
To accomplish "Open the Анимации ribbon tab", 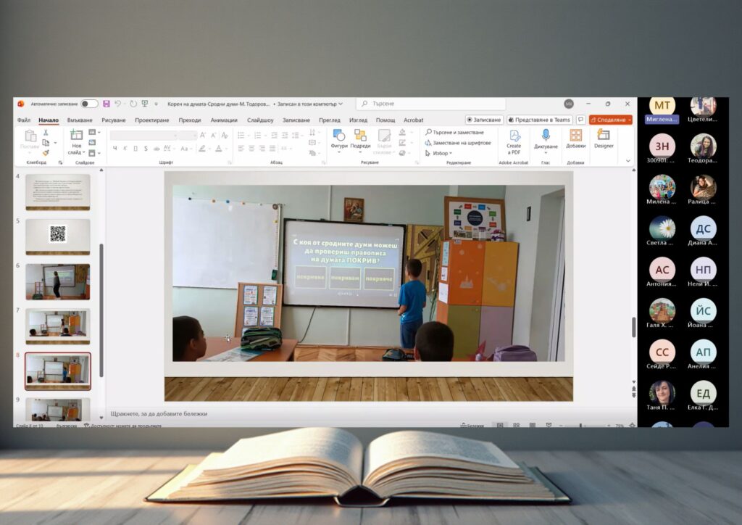I will tap(224, 120).
